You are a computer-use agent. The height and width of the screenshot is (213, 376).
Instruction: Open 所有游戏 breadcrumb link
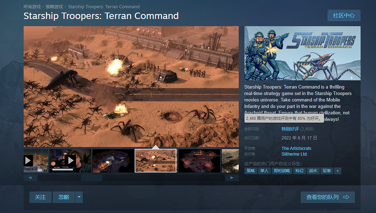(32, 7)
